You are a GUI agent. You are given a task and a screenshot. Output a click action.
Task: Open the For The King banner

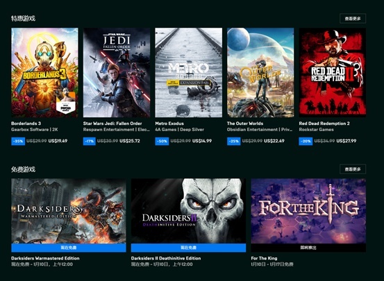[x=308, y=211]
